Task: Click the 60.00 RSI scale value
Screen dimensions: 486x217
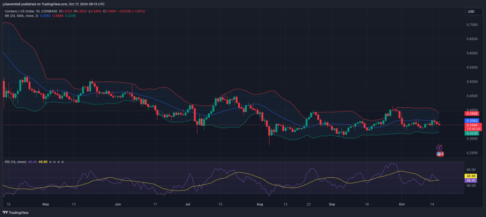Action: tap(470, 170)
